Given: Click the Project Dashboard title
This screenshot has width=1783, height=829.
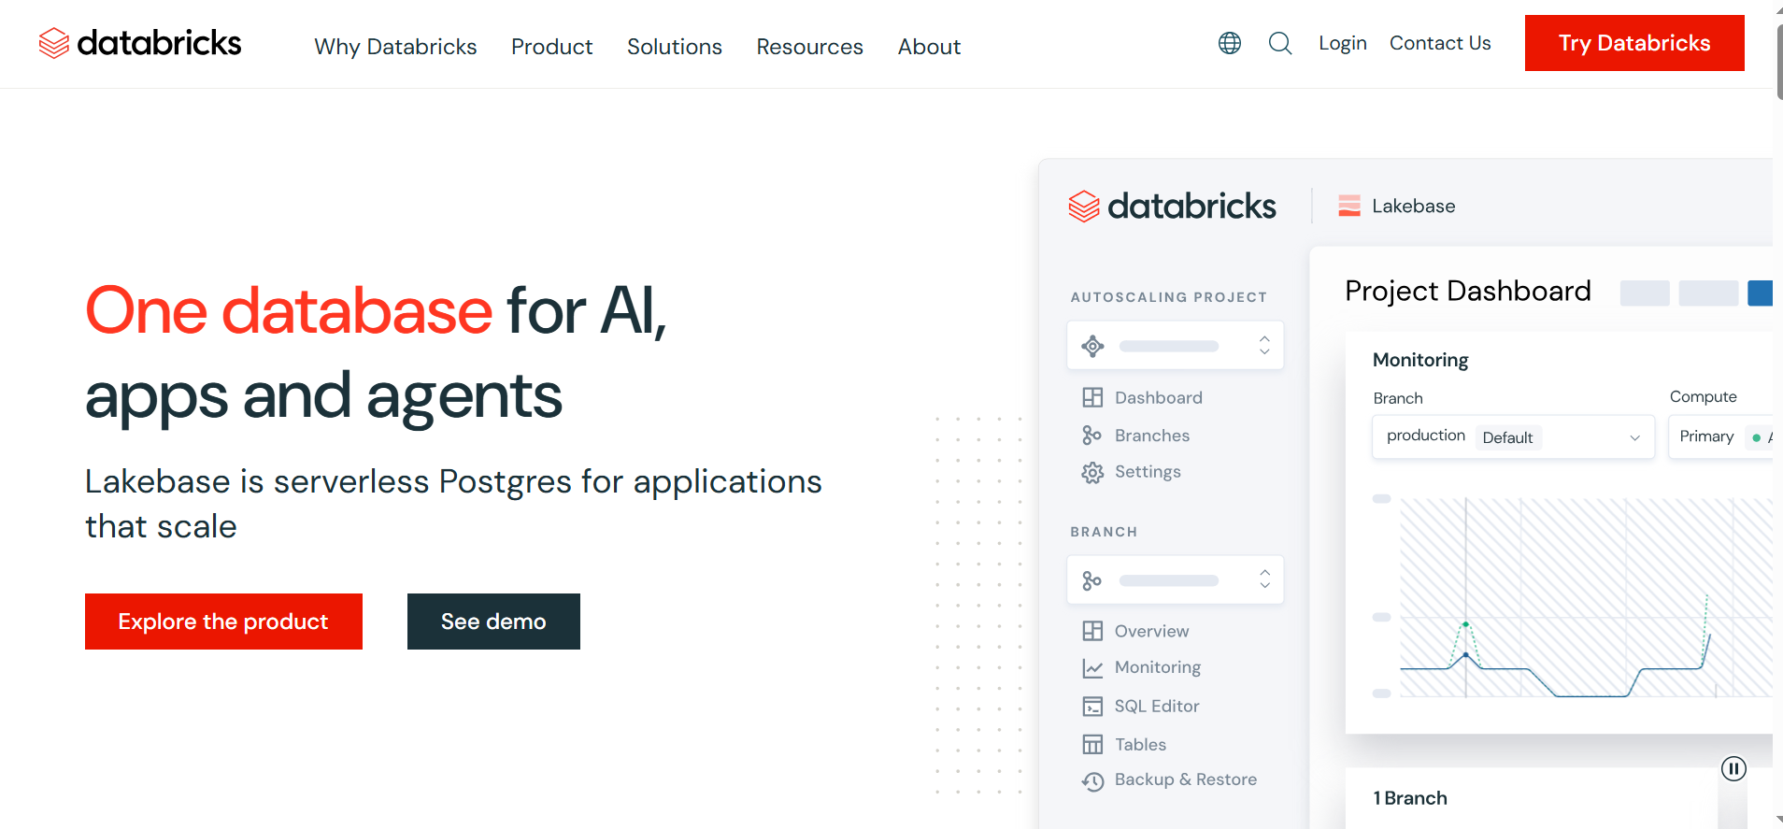Looking at the screenshot, I should point(1468,292).
